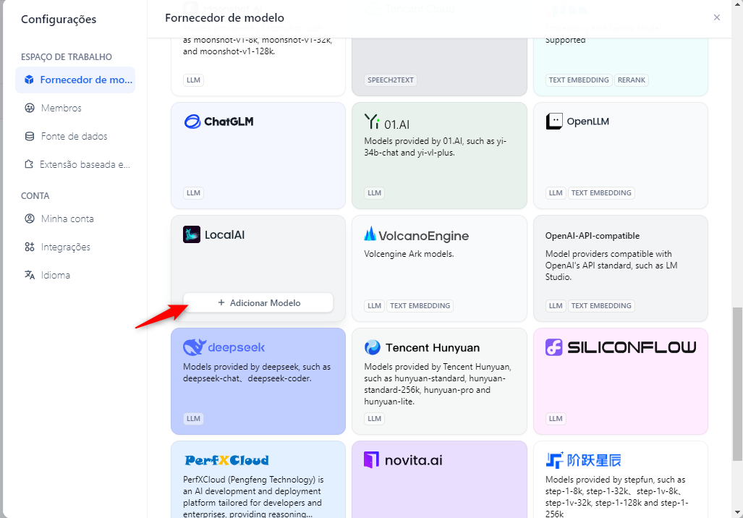Click the deepseek whale logo
Image resolution: width=743 pixels, height=518 pixels.
[x=195, y=347]
